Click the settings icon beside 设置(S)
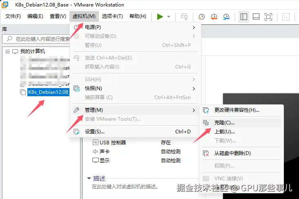Screen dimensions: 299x199 [77, 132]
